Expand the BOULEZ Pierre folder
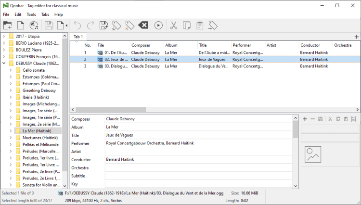 pos(4,50)
